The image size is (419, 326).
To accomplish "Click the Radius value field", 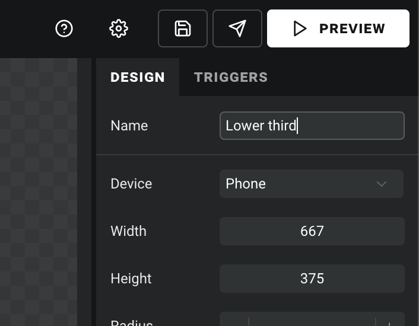I will click(x=312, y=321).
